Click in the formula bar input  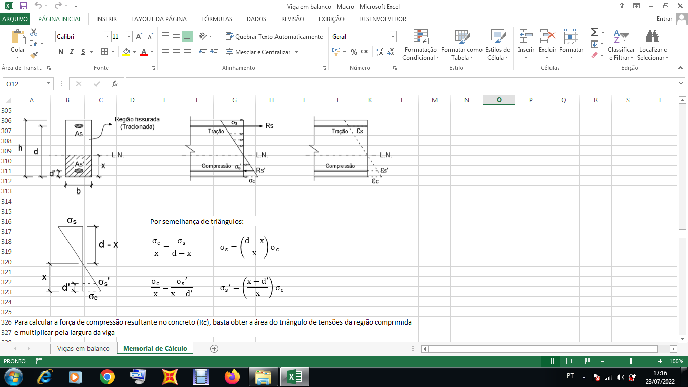(401, 84)
